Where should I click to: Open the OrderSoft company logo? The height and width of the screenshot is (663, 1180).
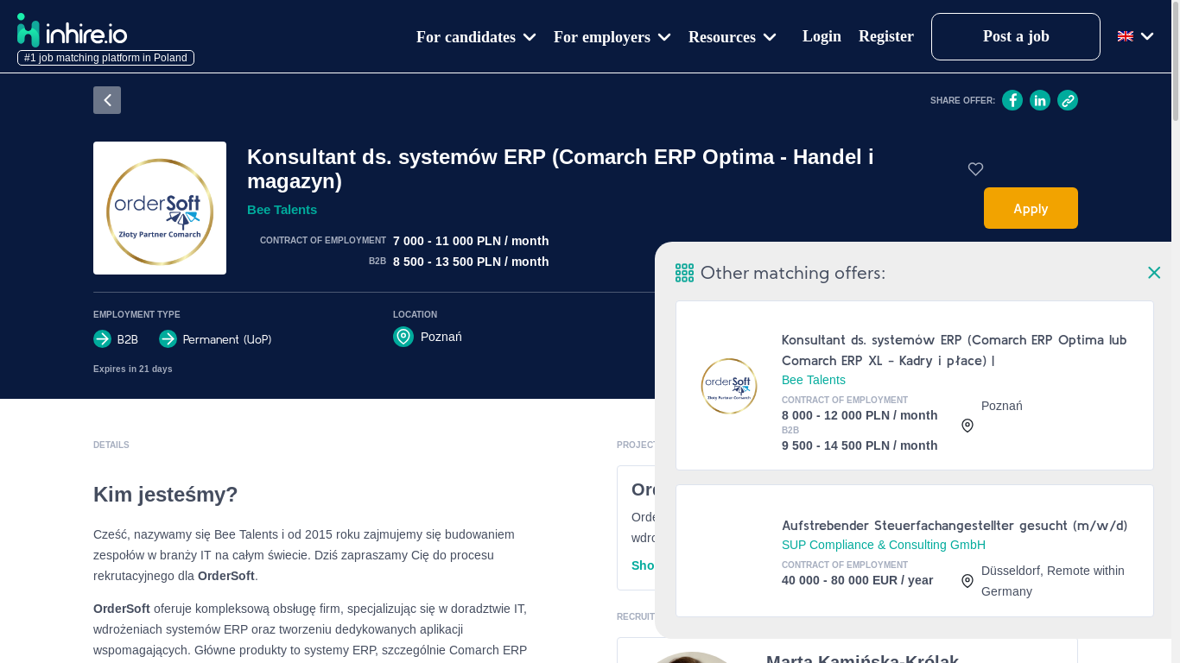(x=160, y=208)
